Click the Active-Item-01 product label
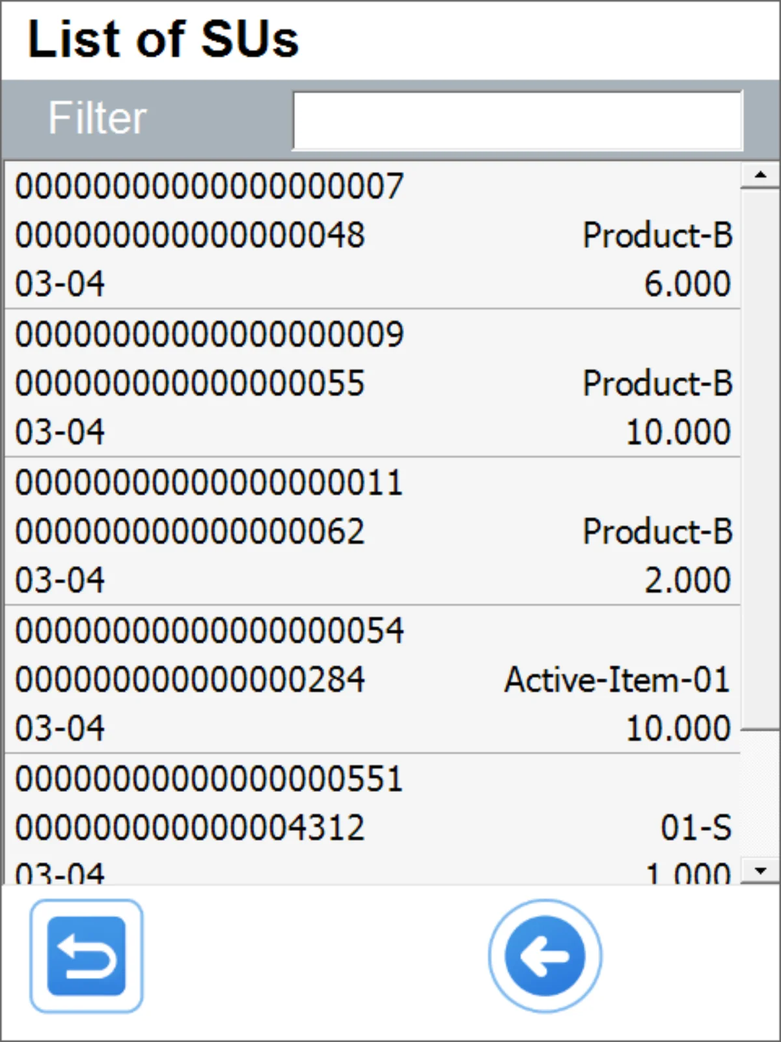This screenshot has width=781, height=1042. coord(617,680)
